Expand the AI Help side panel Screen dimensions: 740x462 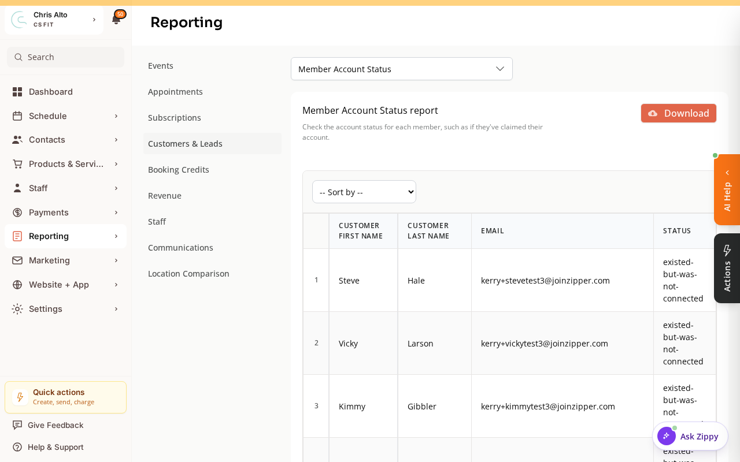[x=727, y=190]
